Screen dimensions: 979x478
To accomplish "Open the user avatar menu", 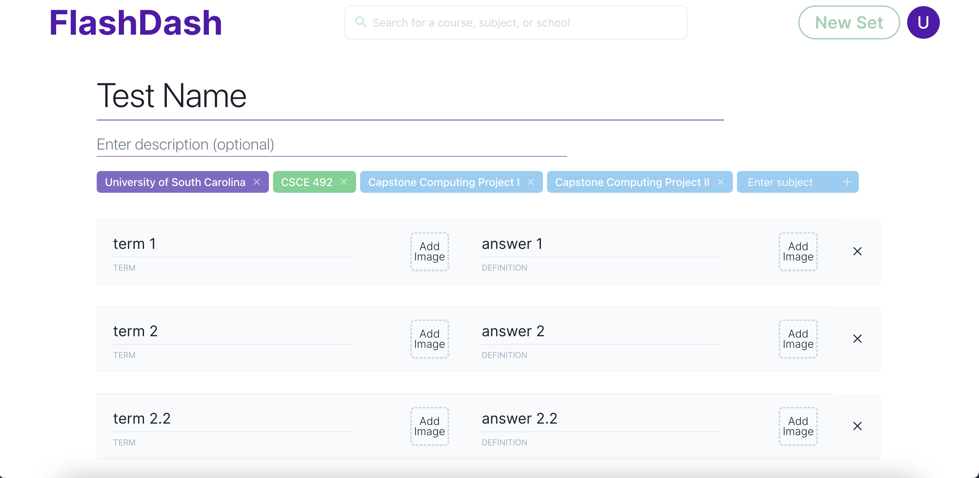I will (x=923, y=22).
